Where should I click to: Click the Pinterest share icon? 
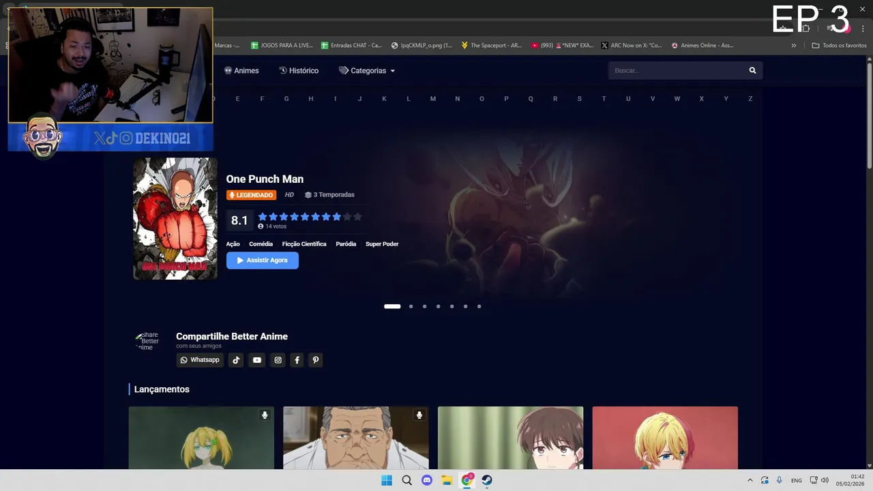315,360
